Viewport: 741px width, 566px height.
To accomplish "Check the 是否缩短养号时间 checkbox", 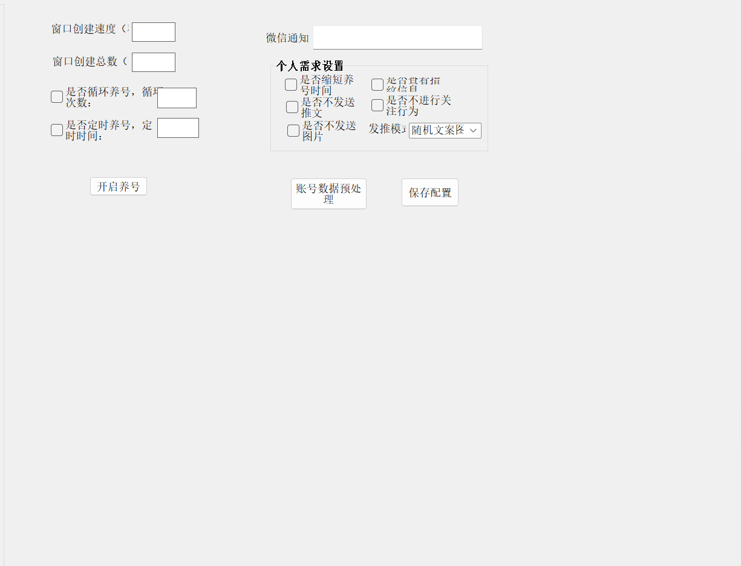I will pyautogui.click(x=291, y=85).
